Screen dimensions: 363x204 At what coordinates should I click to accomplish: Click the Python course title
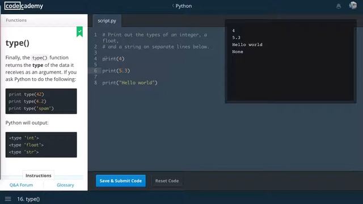(183, 6)
